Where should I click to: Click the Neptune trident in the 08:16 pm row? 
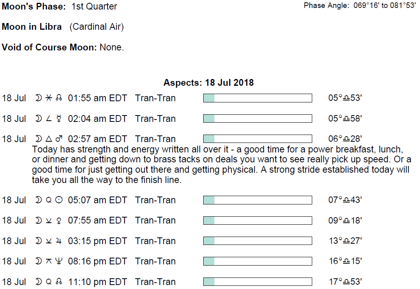pyautogui.click(x=59, y=261)
